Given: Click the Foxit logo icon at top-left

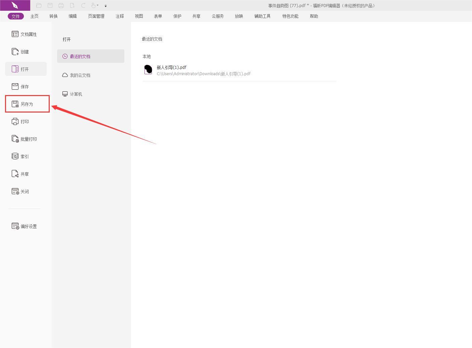Looking at the screenshot, I should 15,5.
